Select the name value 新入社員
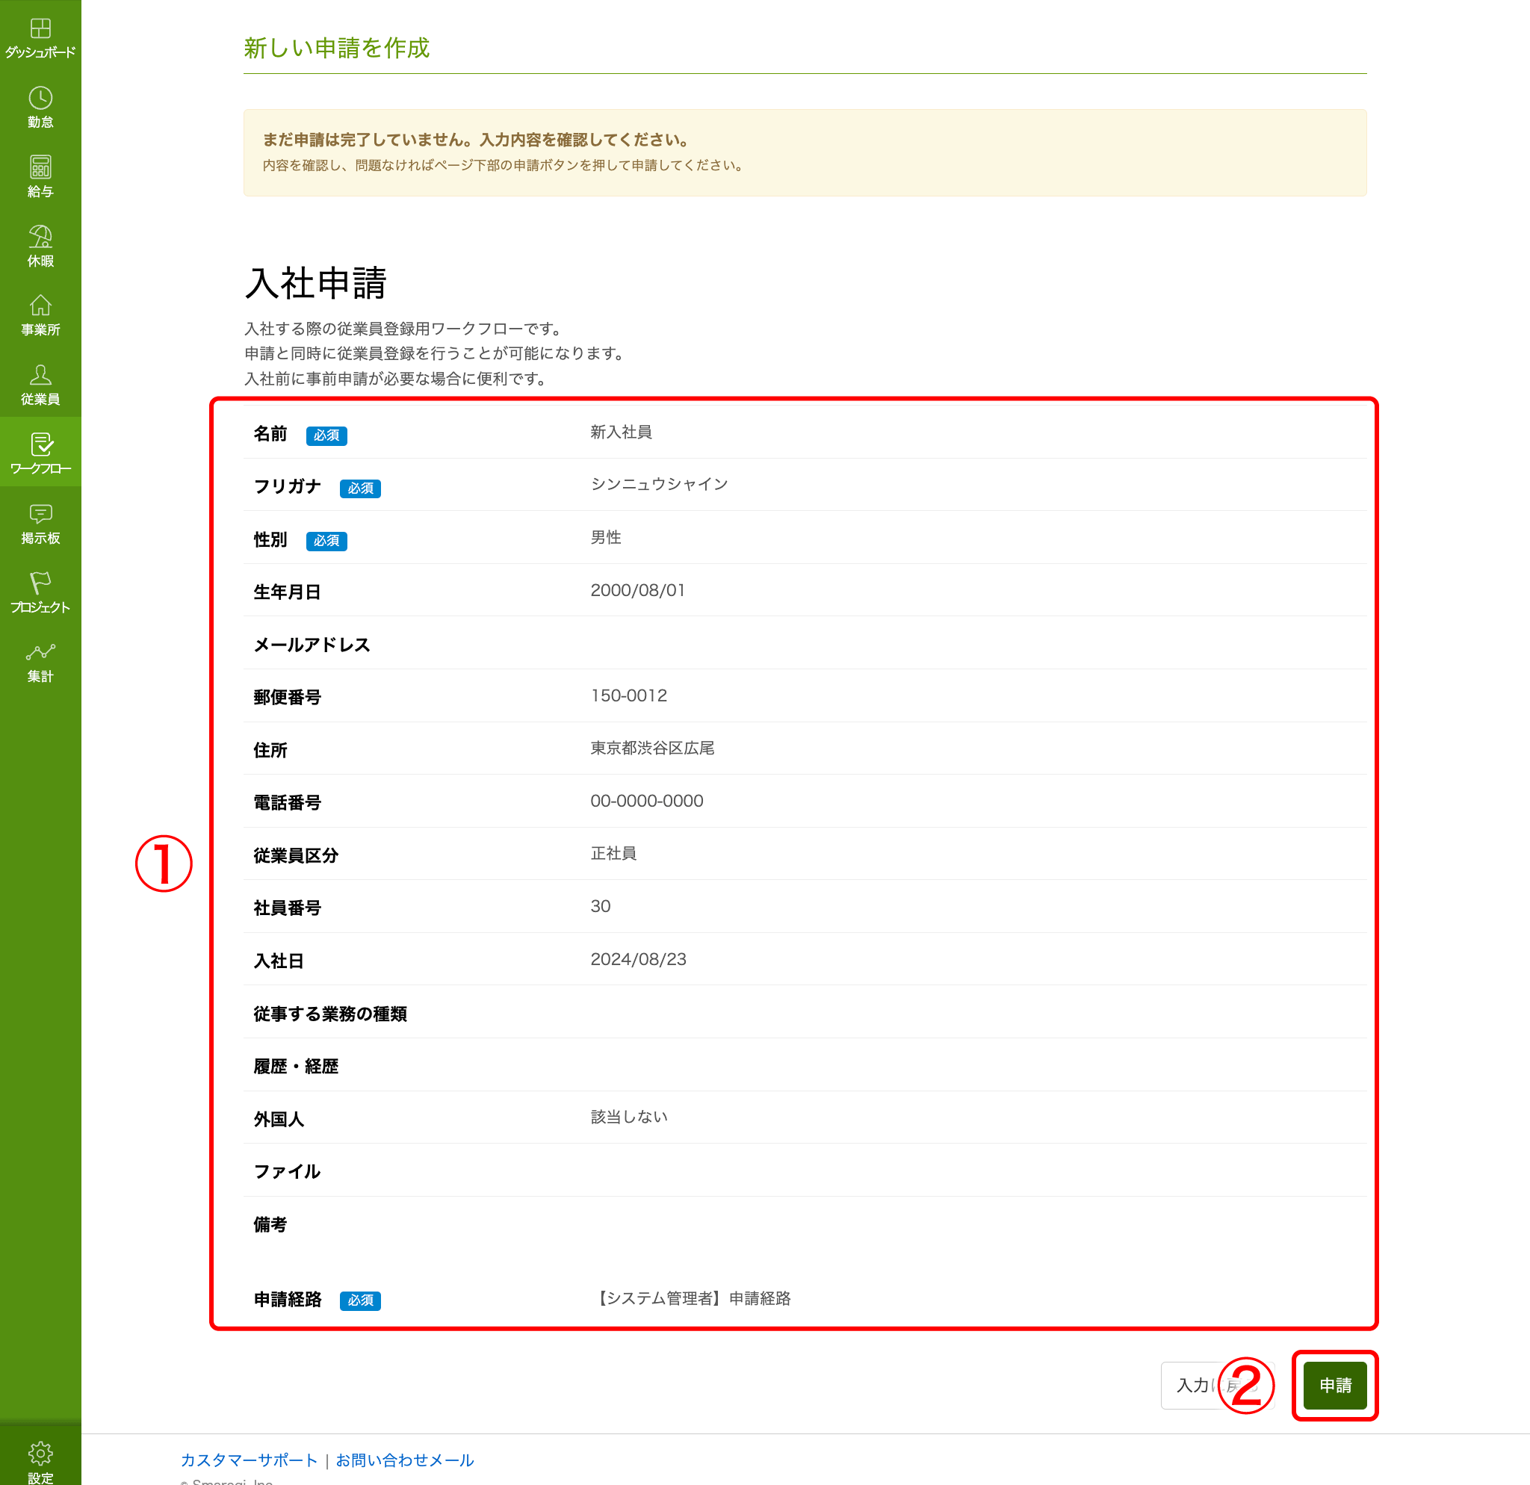Viewport: 1530px width, 1485px height. point(621,432)
